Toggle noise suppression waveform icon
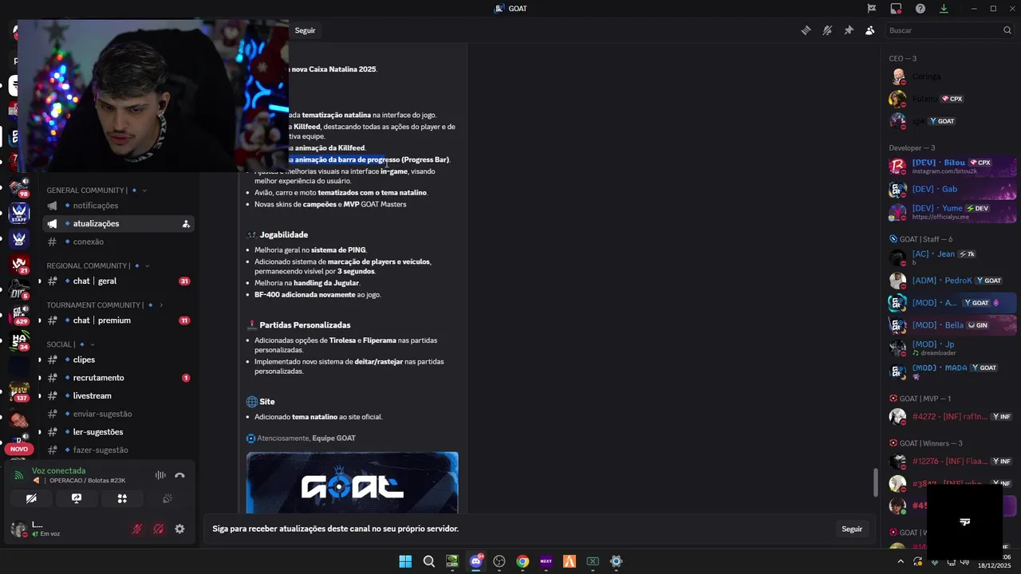The image size is (1021, 574). coord(160,475)
